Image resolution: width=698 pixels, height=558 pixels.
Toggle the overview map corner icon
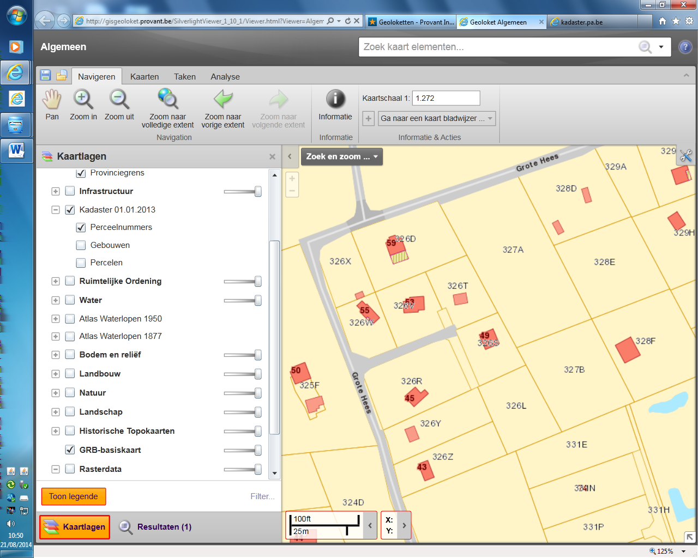(690, 537)
